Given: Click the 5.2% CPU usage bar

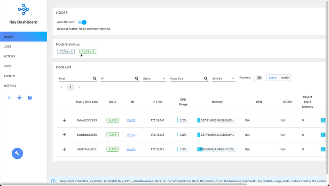Looking at the screenshot, I should point(183,120).
